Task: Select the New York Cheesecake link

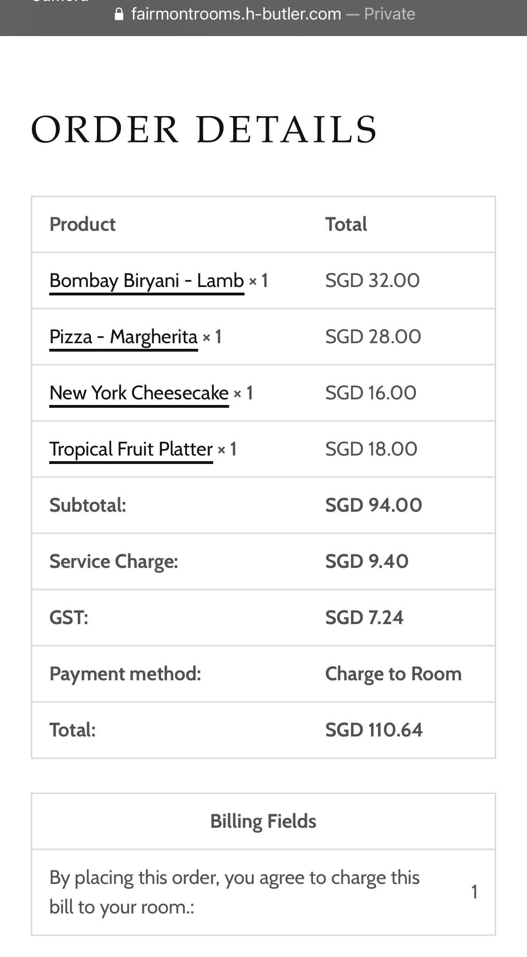Action: (139, 393)
